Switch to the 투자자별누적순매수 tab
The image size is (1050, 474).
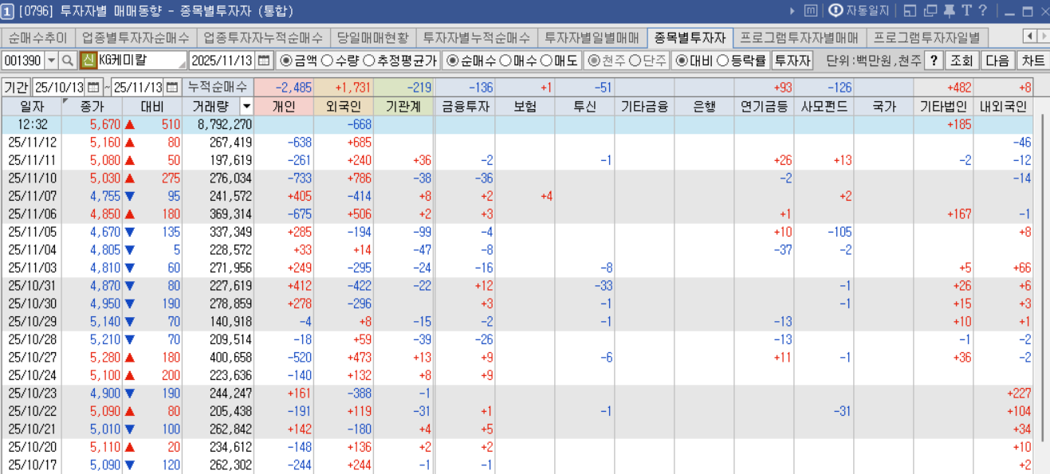pyautogui.click(x=476, y=37)
